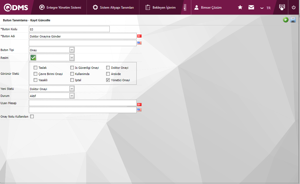Uncheck the Yönetici Onayi checkbox
300x184 pixels.
pyautogui.click(x=108, y=80)
